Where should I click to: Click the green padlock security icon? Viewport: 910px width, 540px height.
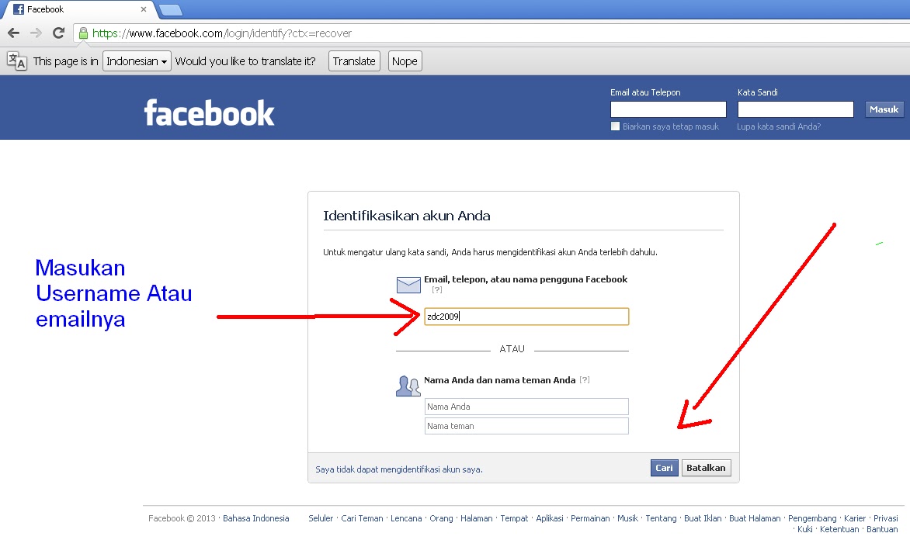point(84,33)
